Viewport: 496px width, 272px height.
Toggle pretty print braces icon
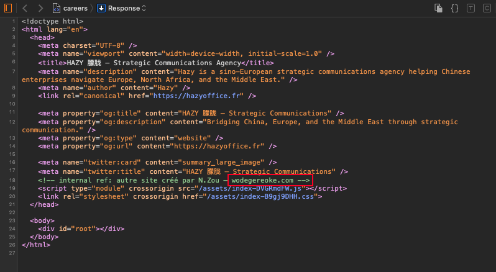(454, 8)
